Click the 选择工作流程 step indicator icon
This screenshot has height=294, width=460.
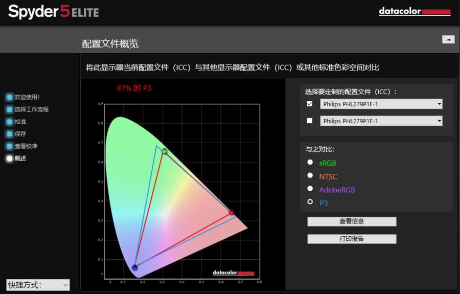coord(9,109)
